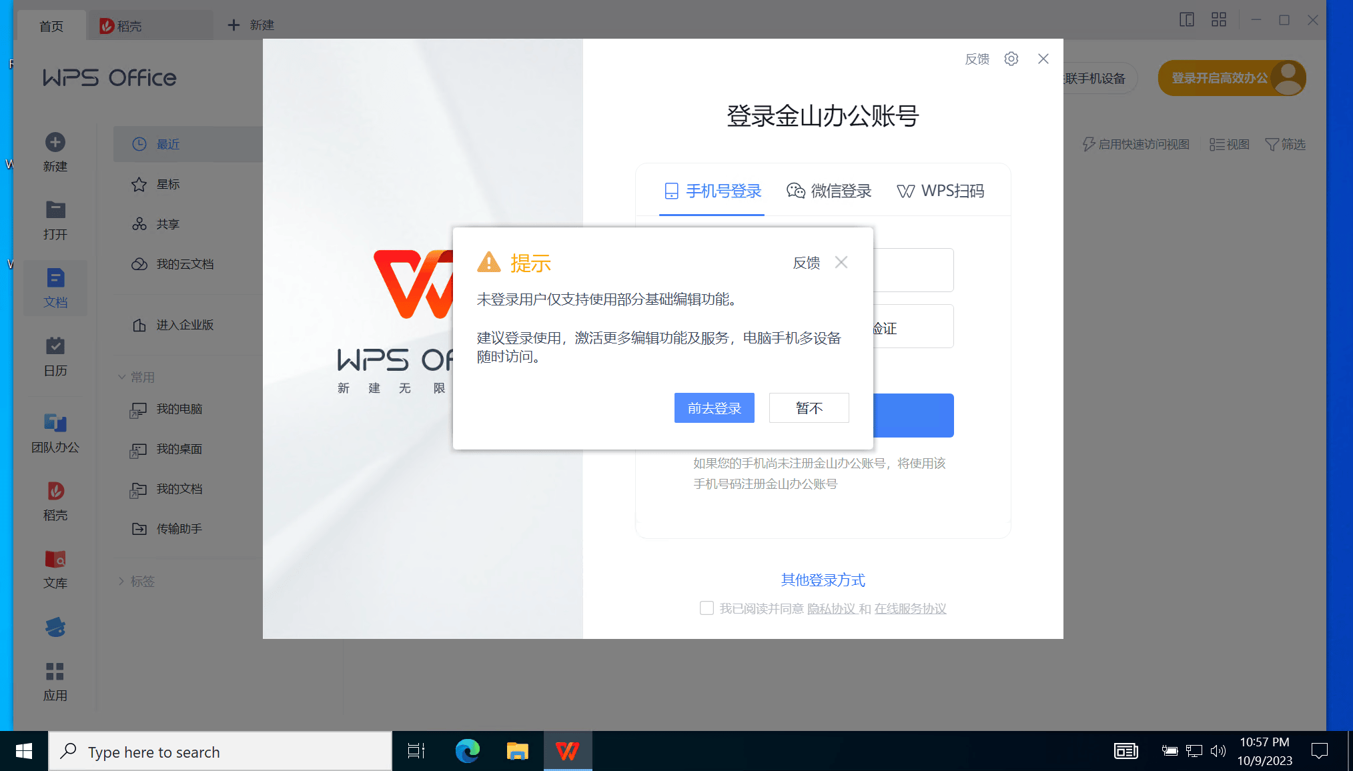Switch to the 微信登录 tab
Viewport: 1353px width, 771px height.
[x=829, y=191]
